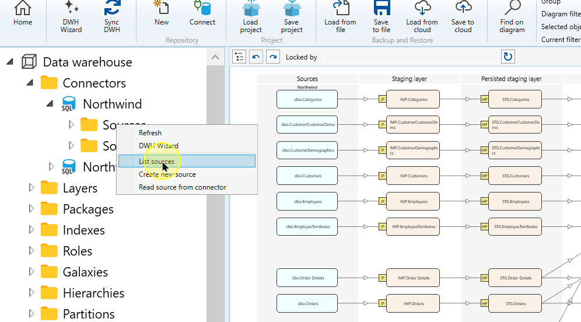Image resolution: width=581 pixels, height=322 pixels.
Task: Expand the Roles folder
Action: [32, 250]
